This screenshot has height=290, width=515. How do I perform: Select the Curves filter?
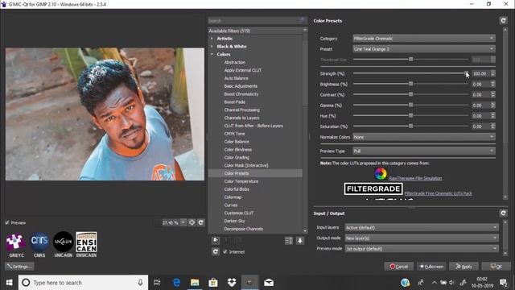pos(231,205)
